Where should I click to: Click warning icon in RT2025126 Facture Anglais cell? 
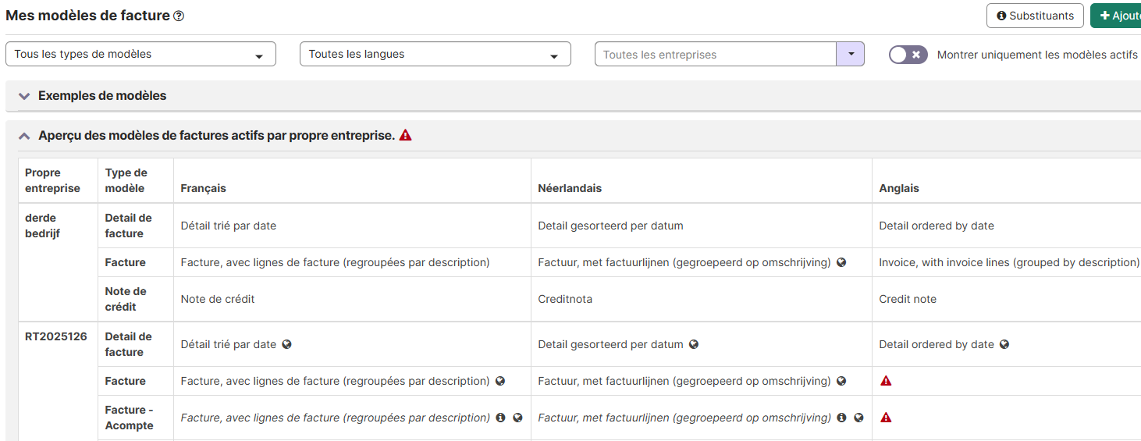tap(886, 381)
